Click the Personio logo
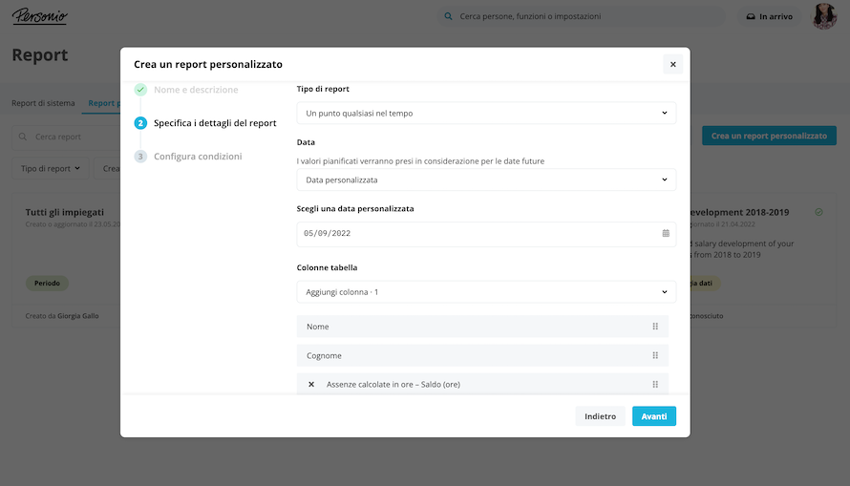This screenshot has height=486, width=850. click(x=39, y=16)
